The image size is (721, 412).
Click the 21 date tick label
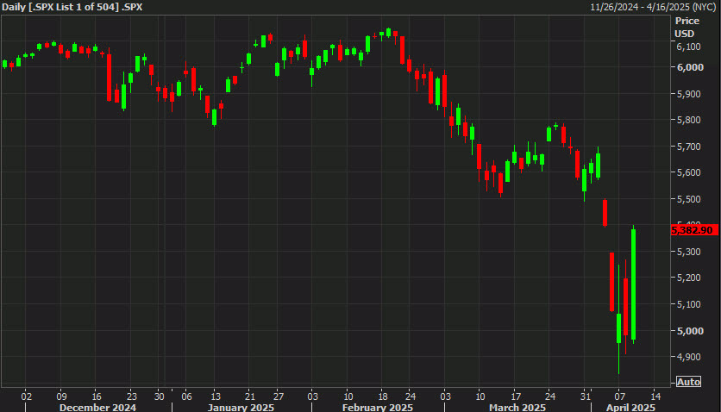[250, 396]
